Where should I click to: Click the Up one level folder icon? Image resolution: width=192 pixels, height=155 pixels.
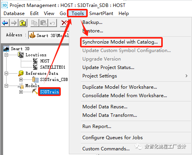coord(23,23)
